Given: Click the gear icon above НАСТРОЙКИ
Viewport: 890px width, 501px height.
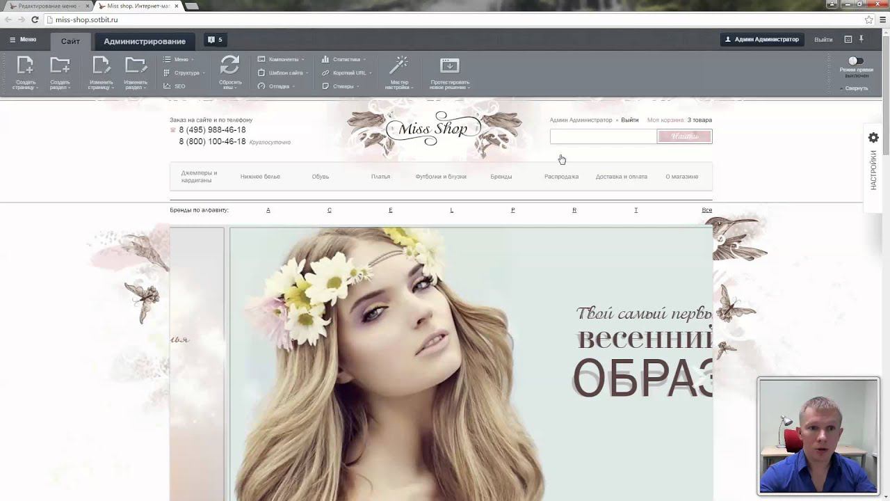Looking at the screenshot, I should coord(874,138).
